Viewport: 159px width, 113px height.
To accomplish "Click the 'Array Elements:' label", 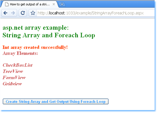I will click(x=20, y=53).
